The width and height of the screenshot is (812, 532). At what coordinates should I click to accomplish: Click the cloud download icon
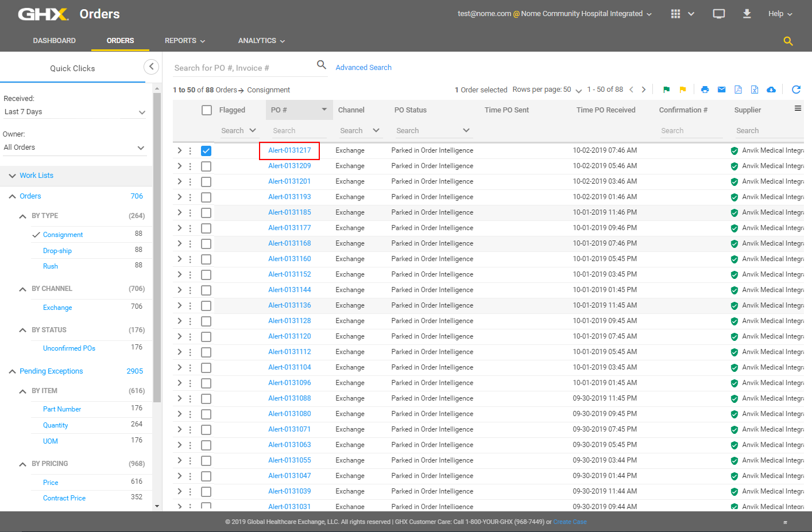click(x=771, y=90)
